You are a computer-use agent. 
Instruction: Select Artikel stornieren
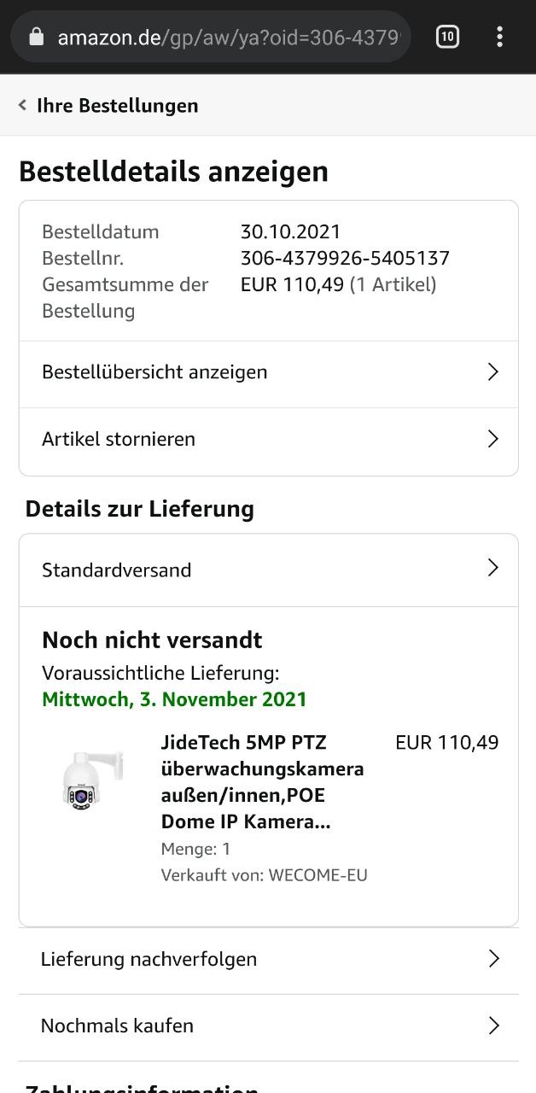pos(119,439)
